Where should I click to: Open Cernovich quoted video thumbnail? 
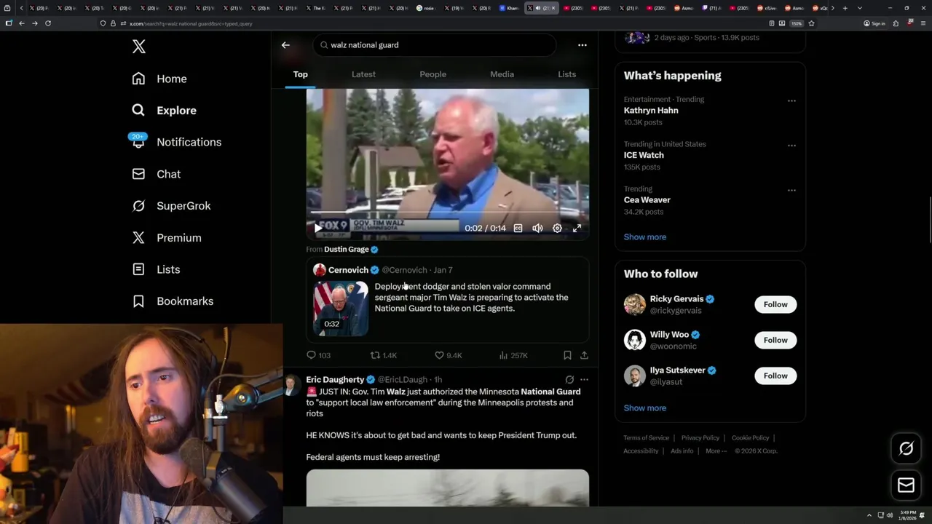click(341, 309)
